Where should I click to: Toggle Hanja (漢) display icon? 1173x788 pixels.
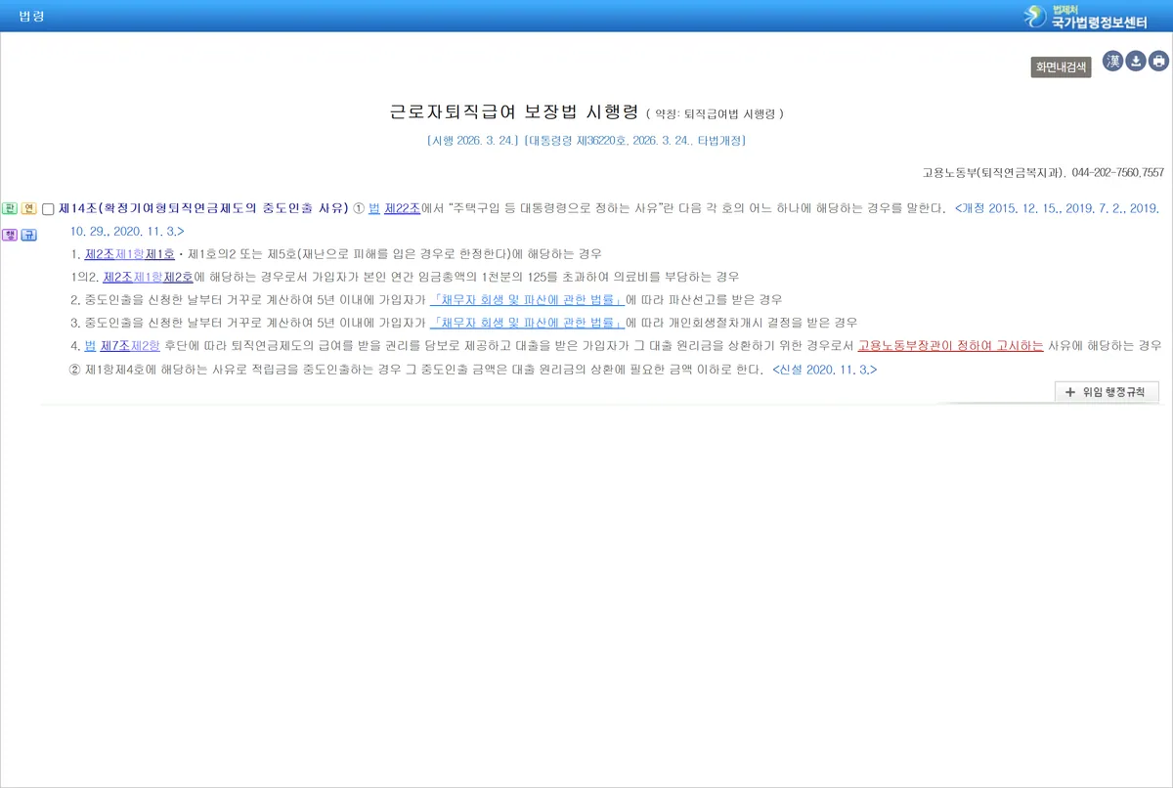pos(1112,62)
